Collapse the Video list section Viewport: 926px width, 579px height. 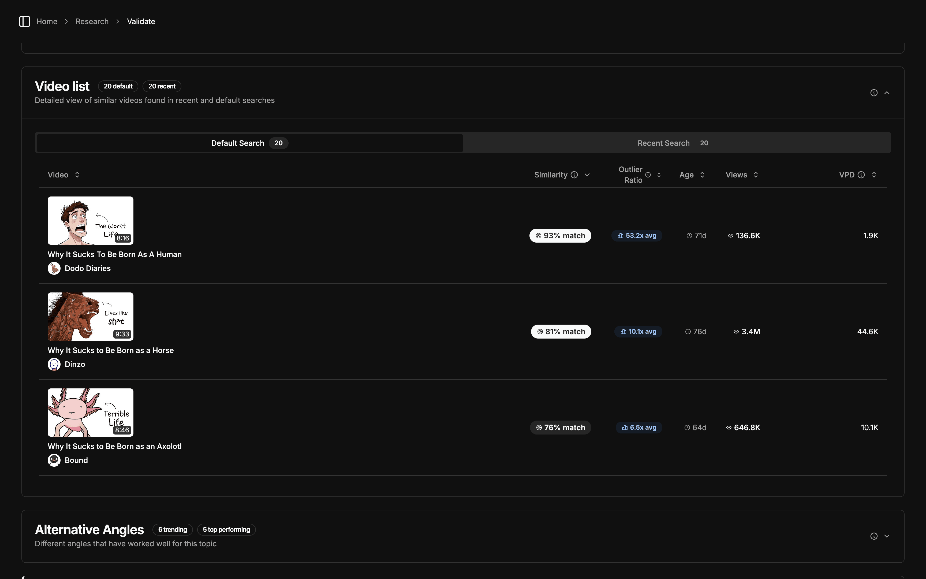tap(887, 93)
